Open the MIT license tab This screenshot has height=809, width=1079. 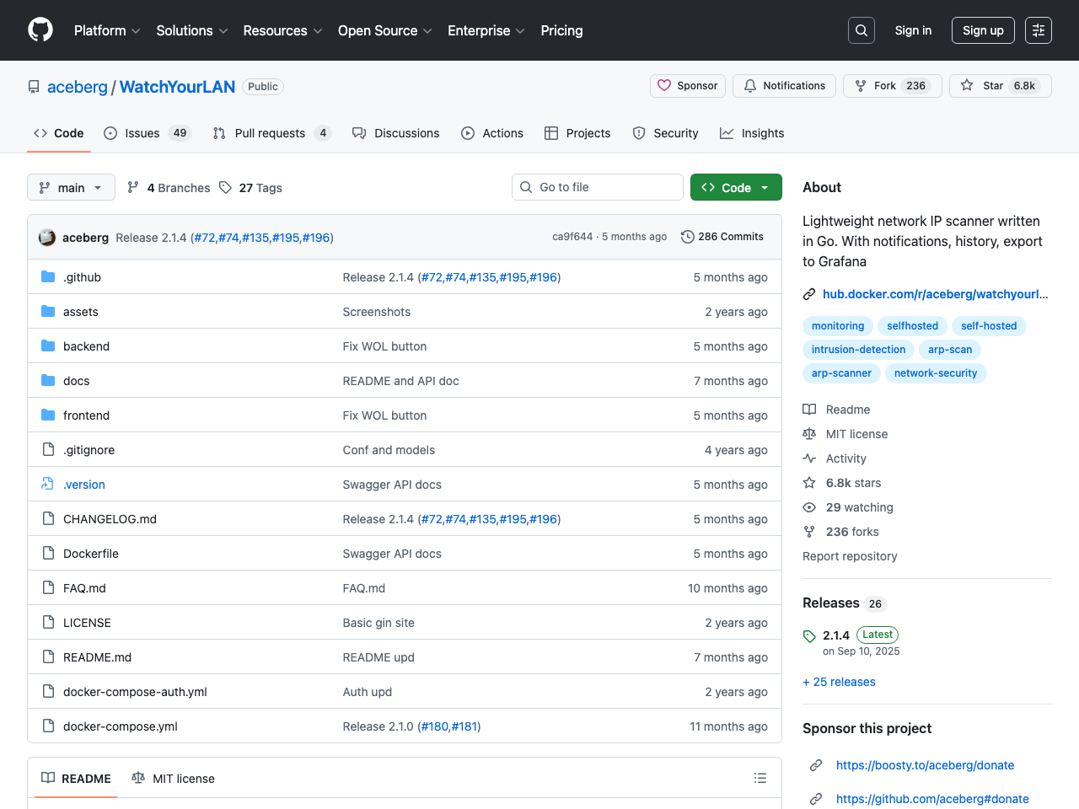(x=174, y=779)
